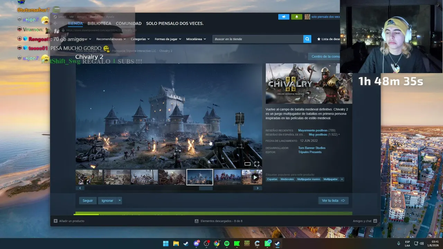Open the Amigos y chat icon
The width and height of the screenshot is (443, 249).
(375, 221)
